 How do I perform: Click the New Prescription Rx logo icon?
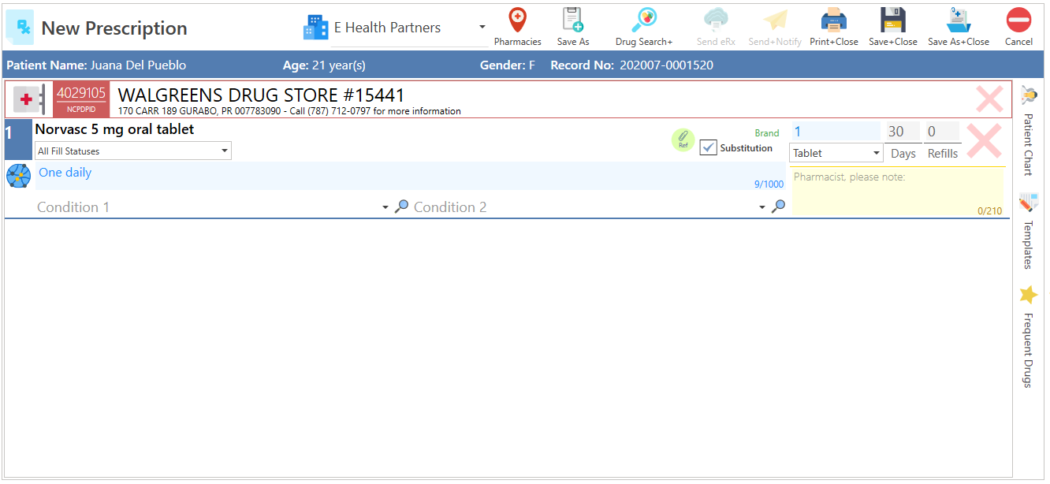(x=20, y=27)
